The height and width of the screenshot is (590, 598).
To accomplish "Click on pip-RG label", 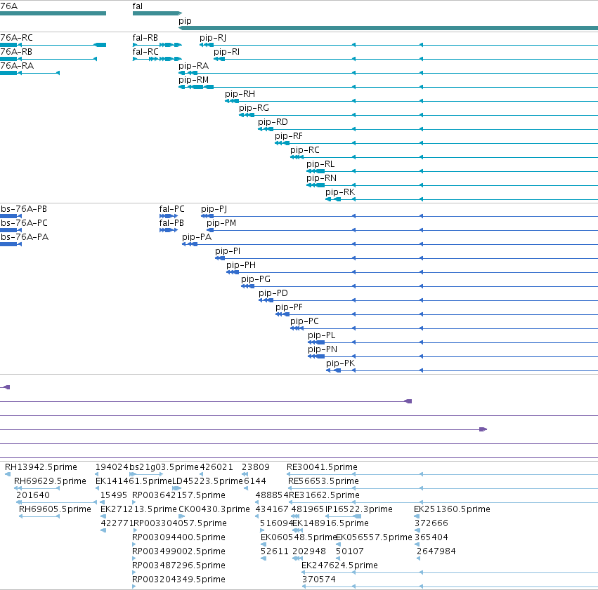I will (x=254, y=108).
